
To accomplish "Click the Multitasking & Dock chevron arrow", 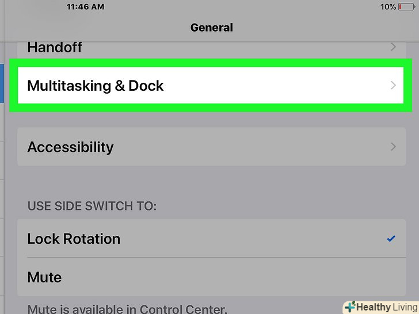I will pos(393,86).
